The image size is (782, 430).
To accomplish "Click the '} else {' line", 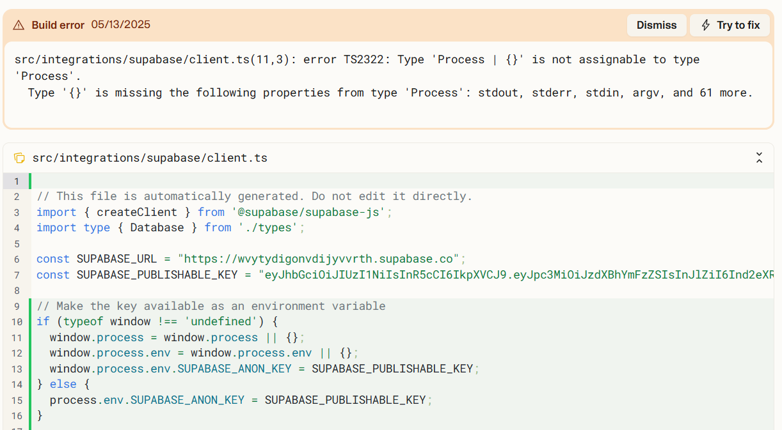I will point(63,384).
